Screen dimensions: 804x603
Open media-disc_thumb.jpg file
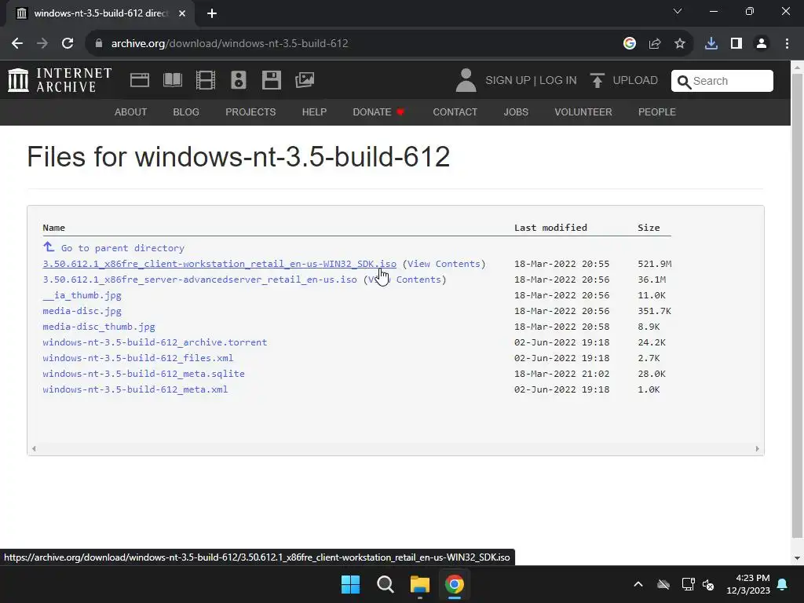(99, 327)
